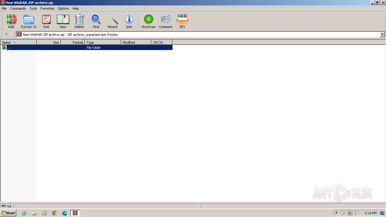Open Windows Media Player taskbar icon

pyautogui.click(x=44, y=213)
